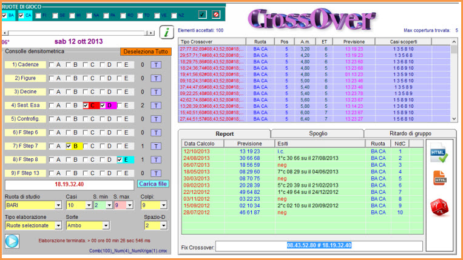
Task: Open Tipo elaborazione dropdown
Action: click(58, 225)
